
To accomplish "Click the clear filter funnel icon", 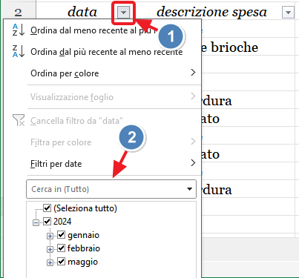I will (x=19, y=120).
